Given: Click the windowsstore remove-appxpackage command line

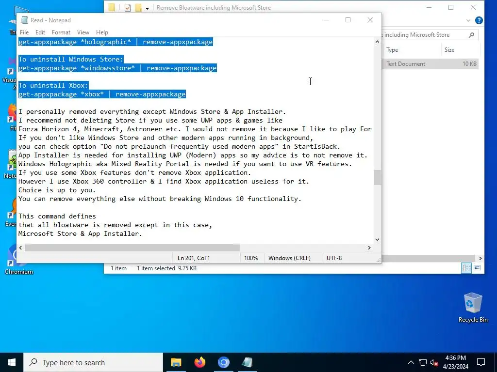Looking at the screenshot, I should [x=117, y=68].
